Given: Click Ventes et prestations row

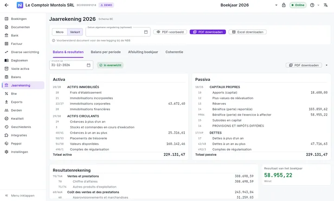Looking at the screenshot, I should 153,176.
